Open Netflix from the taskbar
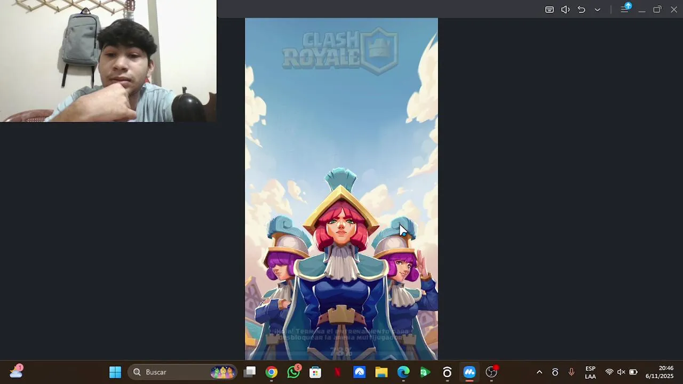Viewport: 683px width, 384px height. coord(337,372)
